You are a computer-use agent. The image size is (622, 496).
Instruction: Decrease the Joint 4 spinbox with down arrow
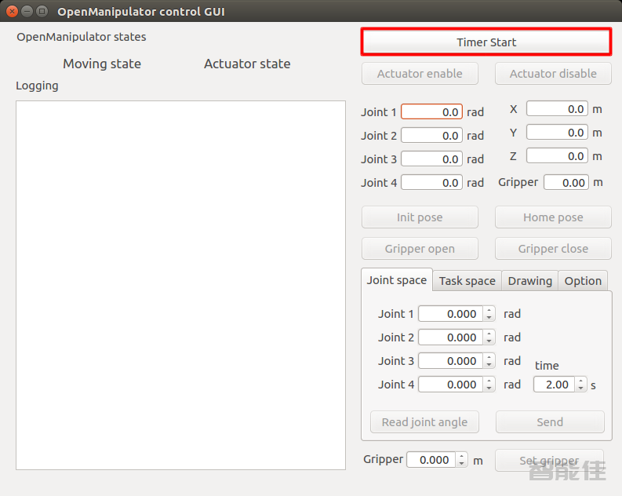click(x=489, y=388)
